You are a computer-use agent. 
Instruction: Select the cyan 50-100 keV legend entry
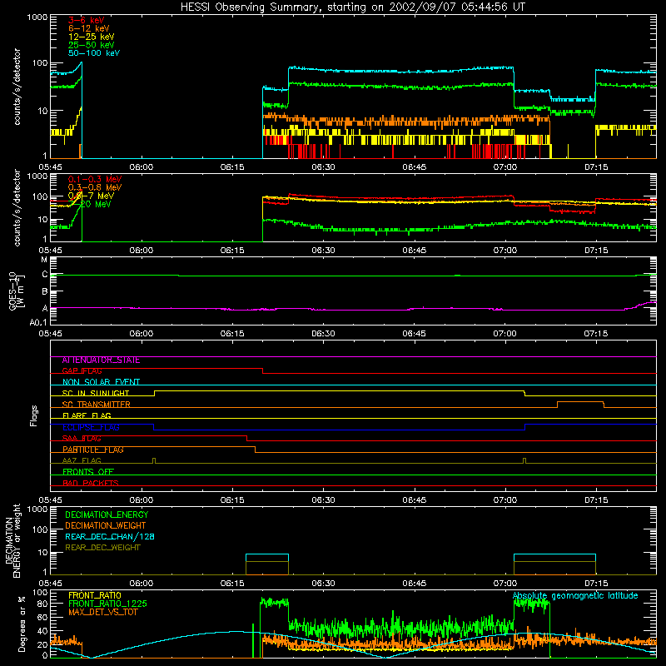point(94,53)
